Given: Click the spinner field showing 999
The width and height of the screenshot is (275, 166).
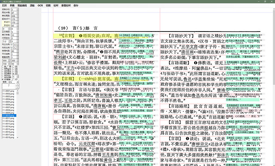Looking at the screenshot, I should (x=6, y=60).
